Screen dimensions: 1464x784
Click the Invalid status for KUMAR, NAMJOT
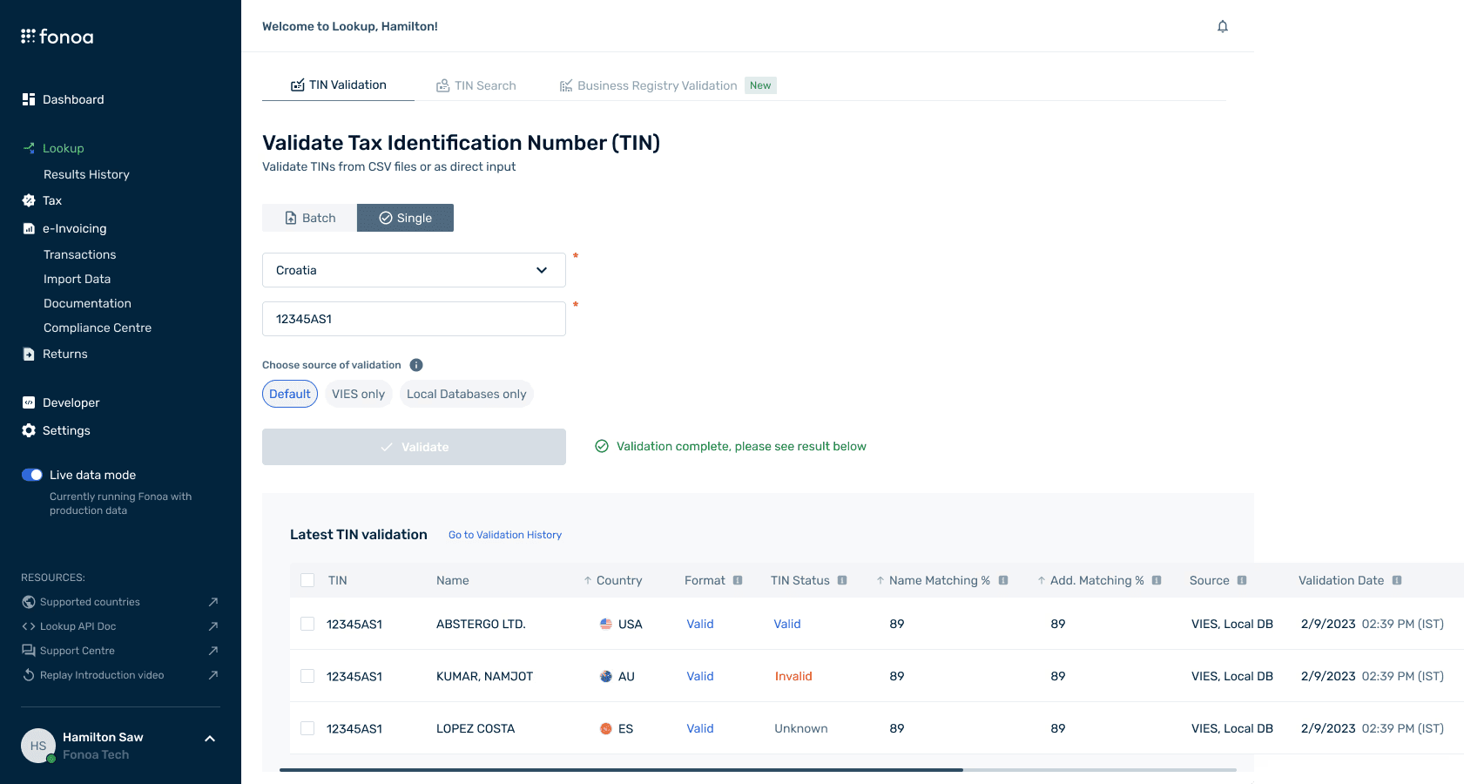(x=793, y=676)
